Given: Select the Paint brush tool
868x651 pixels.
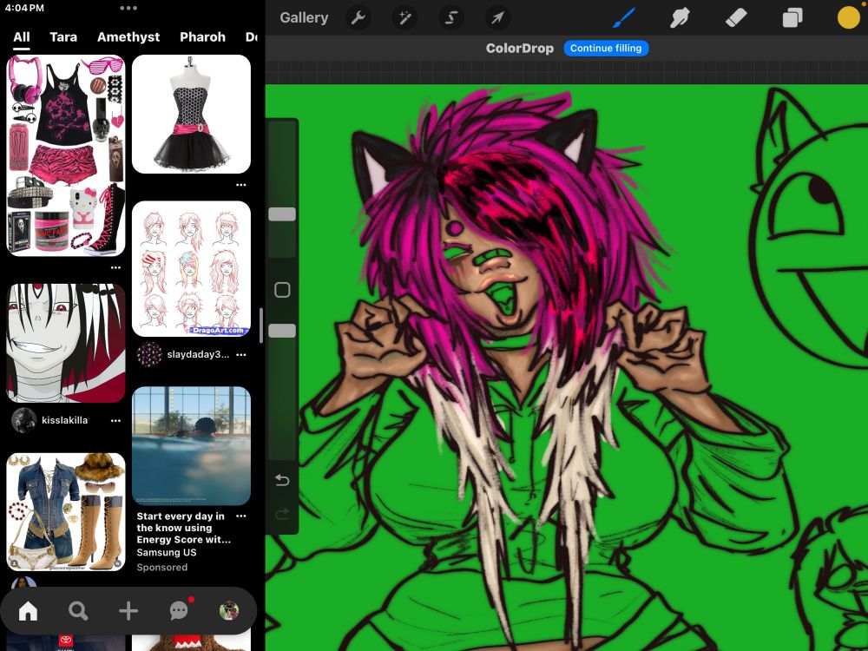Looking at the screenshot, I should pyautogui.click(x=624, y=17).
